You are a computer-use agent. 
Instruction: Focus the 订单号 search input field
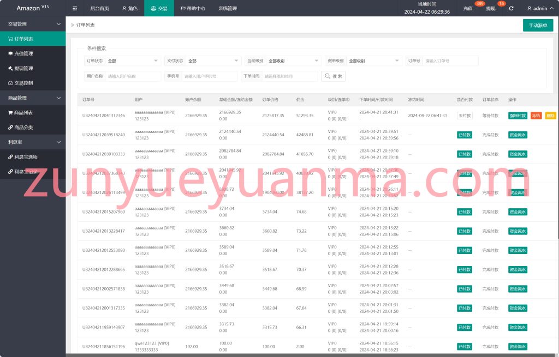[x=450, y=61]
